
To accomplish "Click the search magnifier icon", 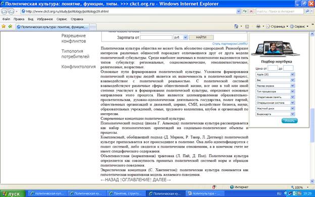I will [307, 12].
